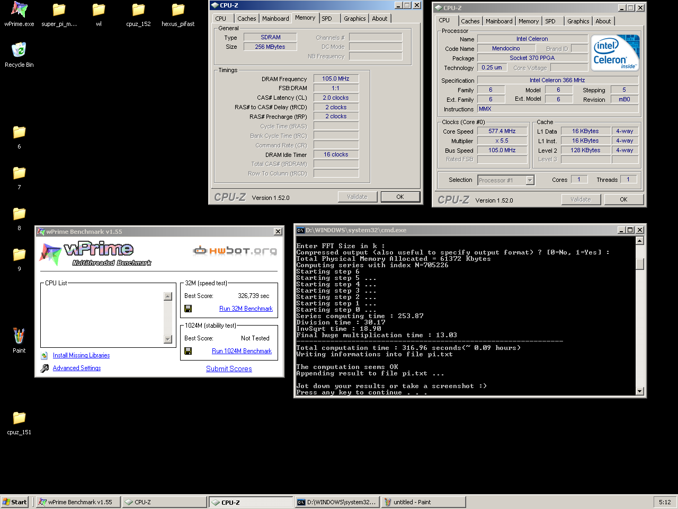Open Caches tab in right CPU-Z window
Screen dimensions: 678x509
[x=470, y=21]
